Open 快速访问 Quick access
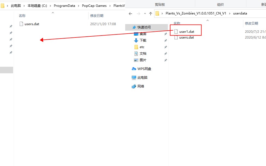Viewport: 266px width, 166px height. 144,27
